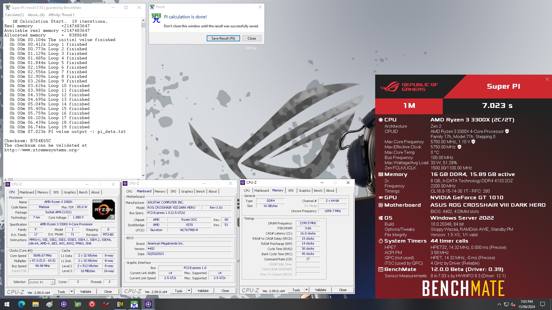Screen dimensions: 552x310
Task: Click Validate in the CPU-Z CPU window
Action: click(86, 292)
